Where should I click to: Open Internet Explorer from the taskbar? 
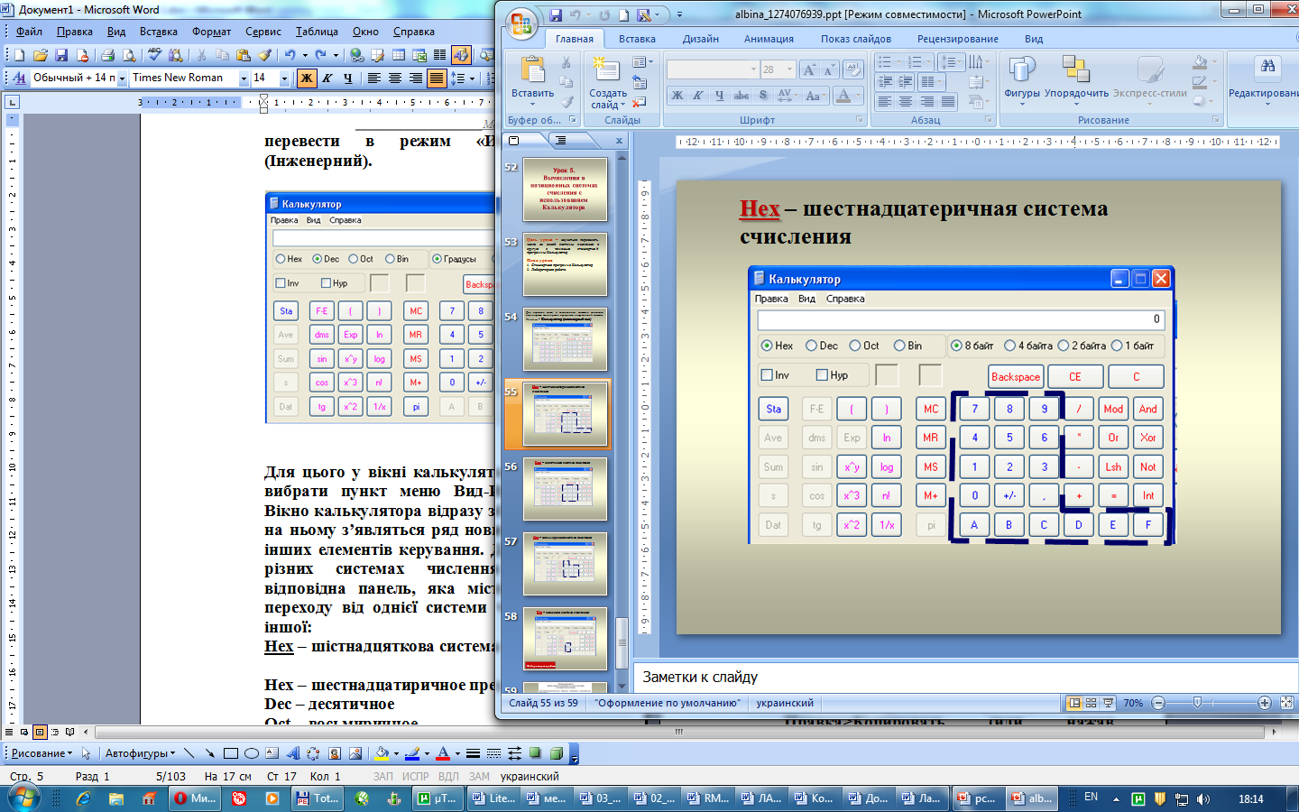coord(84,798)
